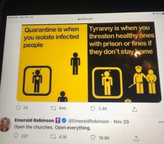Share Emerald Robinson's tweet
The image size is (164, 144).
(x=137, y=138)
